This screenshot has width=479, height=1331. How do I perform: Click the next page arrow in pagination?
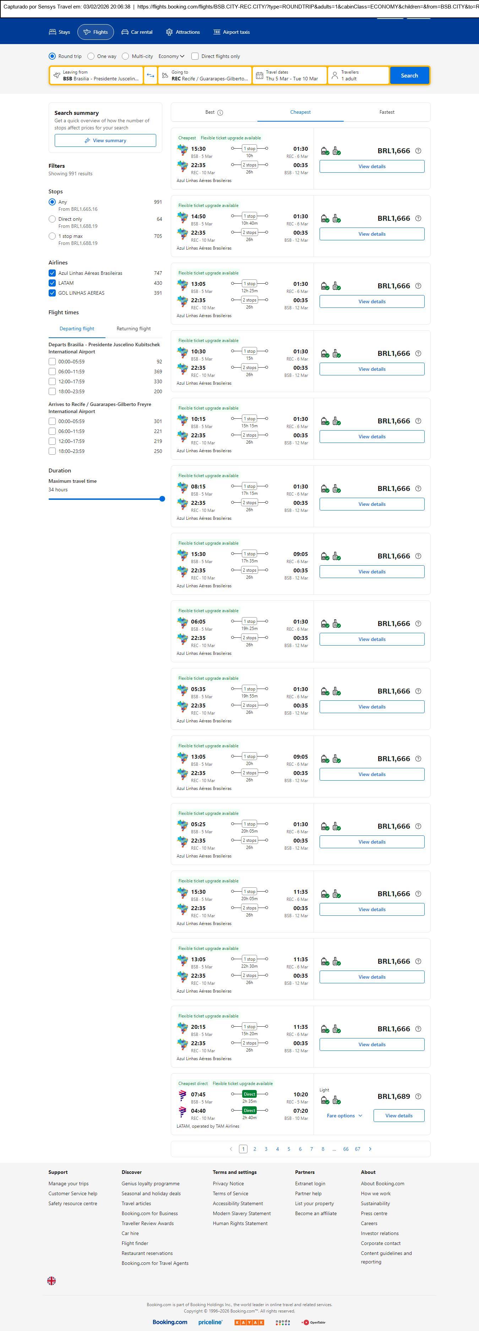[370, 1149]
